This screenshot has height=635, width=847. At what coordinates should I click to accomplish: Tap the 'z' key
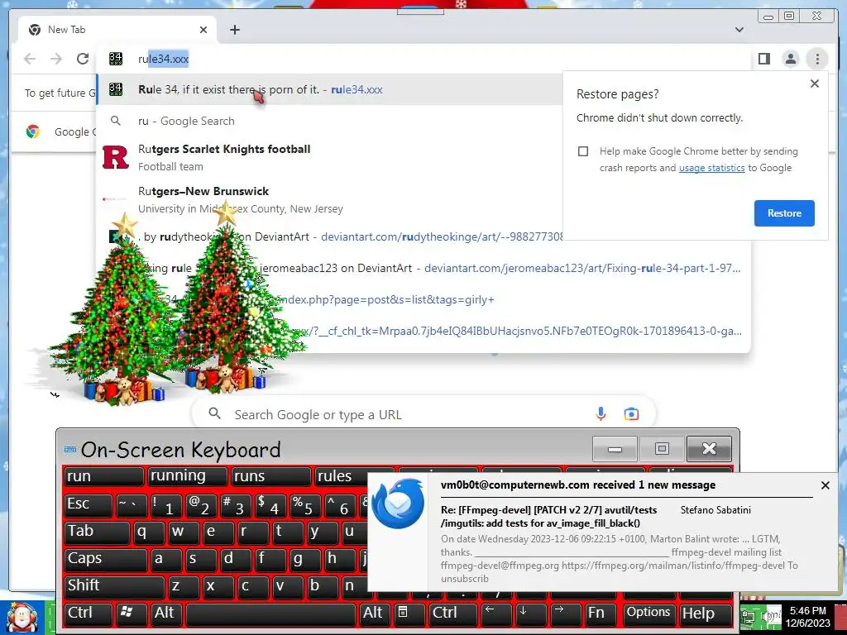click(183, 586)
